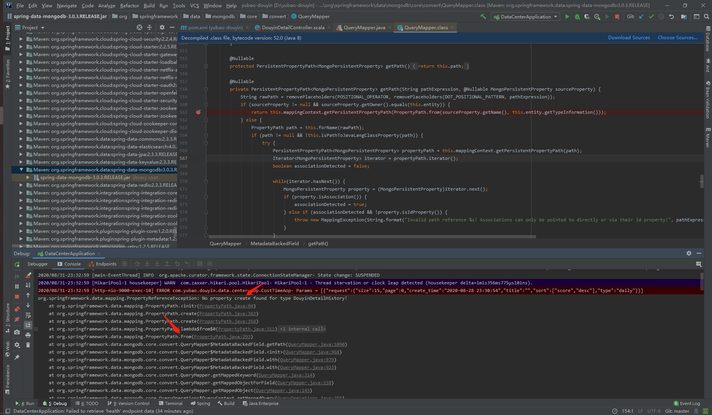712x415 pixels.
Task: Stop the running application from top toolbar
Action: coord(617,17)
